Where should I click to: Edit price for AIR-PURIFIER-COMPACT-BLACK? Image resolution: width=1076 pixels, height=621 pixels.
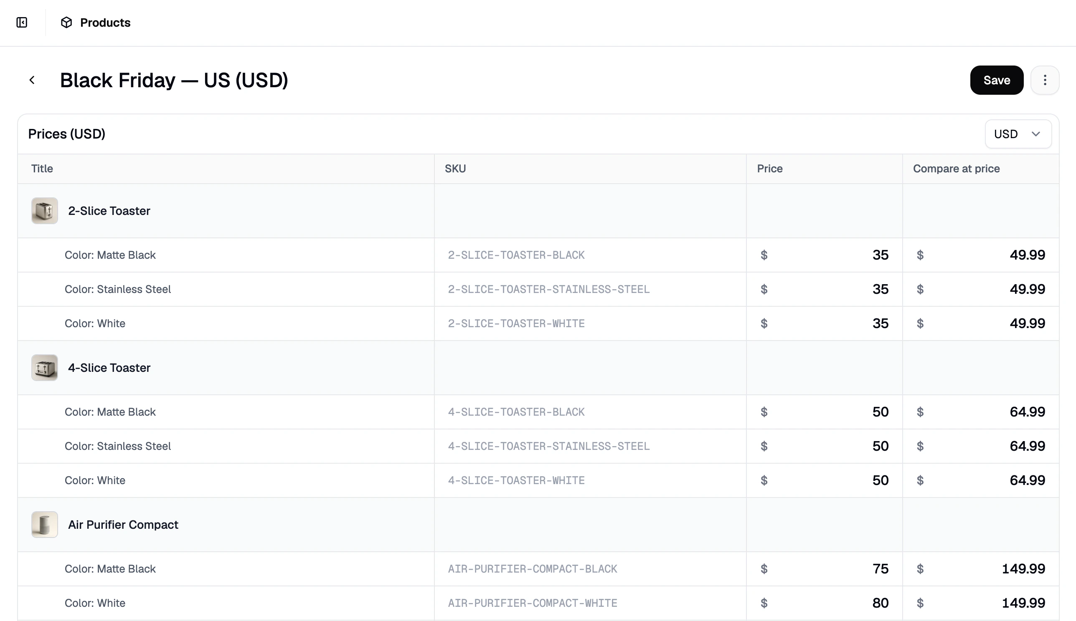tap(824, 569)
